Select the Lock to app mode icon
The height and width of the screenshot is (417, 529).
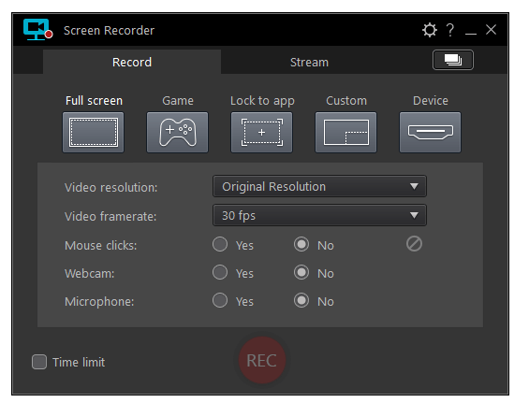[x=262, y=133]
